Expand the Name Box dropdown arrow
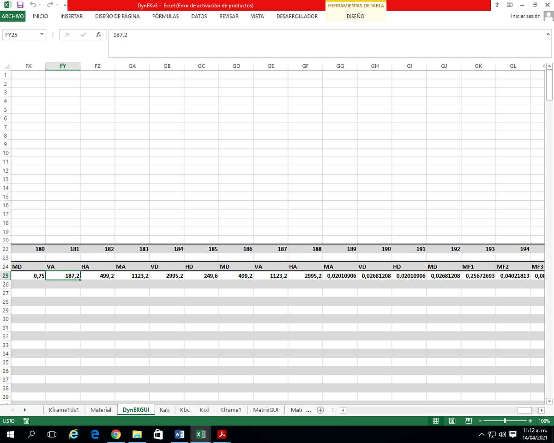 pyautogui.click(x=42, y=35)
